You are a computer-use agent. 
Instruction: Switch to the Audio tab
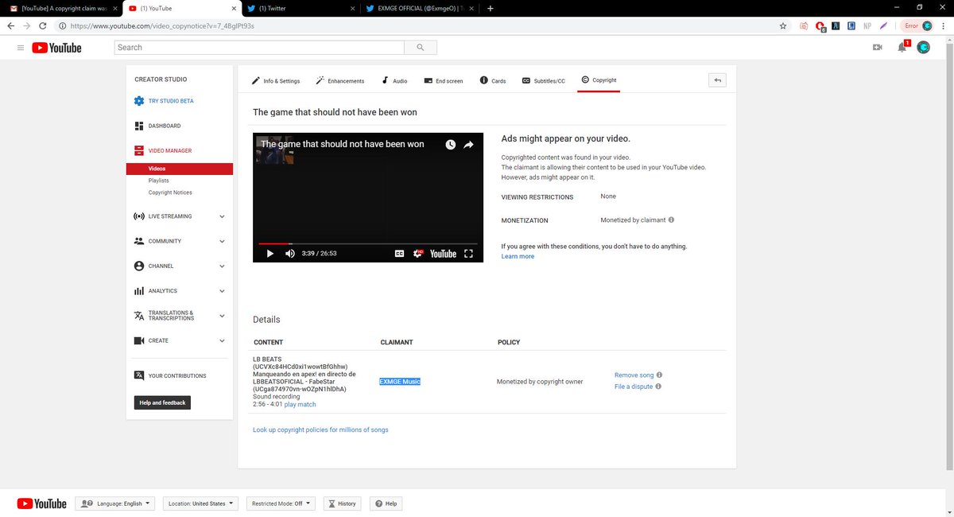point(394,81)
